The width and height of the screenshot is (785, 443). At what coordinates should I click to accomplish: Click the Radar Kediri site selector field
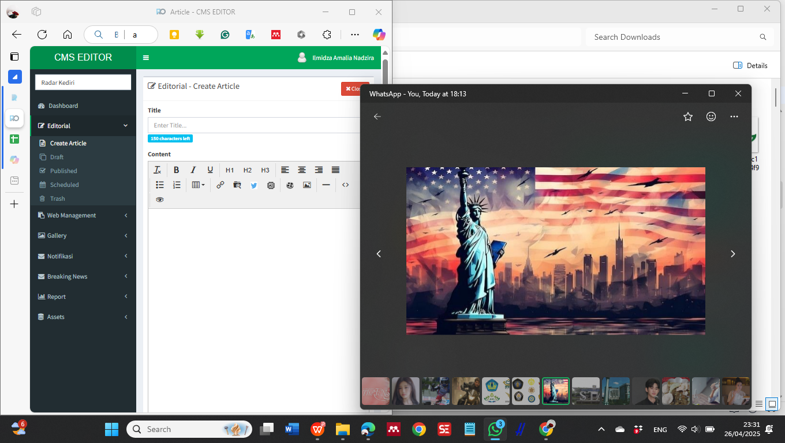83,82
